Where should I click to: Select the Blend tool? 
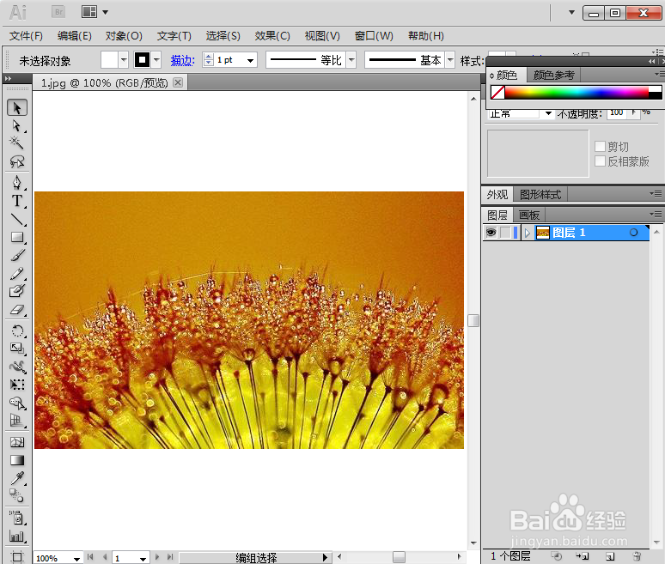pos(17,495)
